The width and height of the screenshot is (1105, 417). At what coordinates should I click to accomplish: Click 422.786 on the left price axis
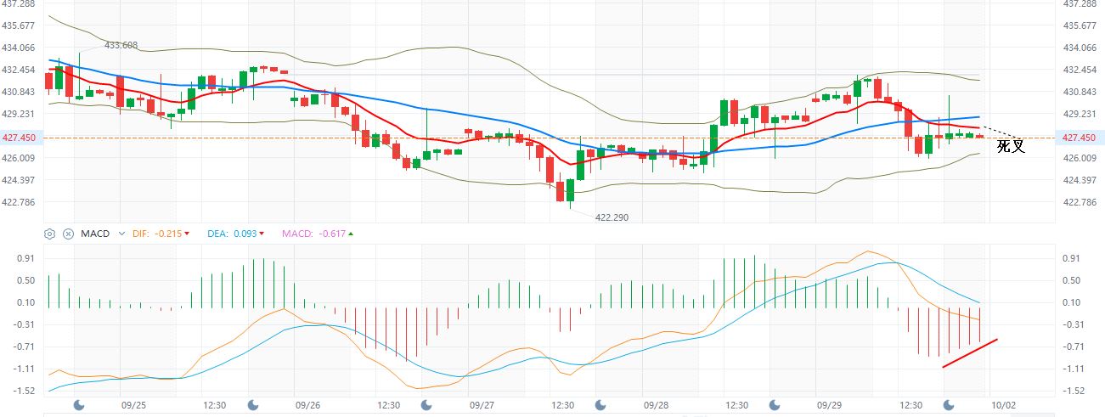tap(19, 202)
